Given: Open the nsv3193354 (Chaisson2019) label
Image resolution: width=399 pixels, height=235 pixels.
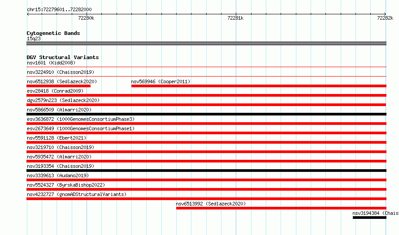Looking at the screenshot, I should pos(61,166).
